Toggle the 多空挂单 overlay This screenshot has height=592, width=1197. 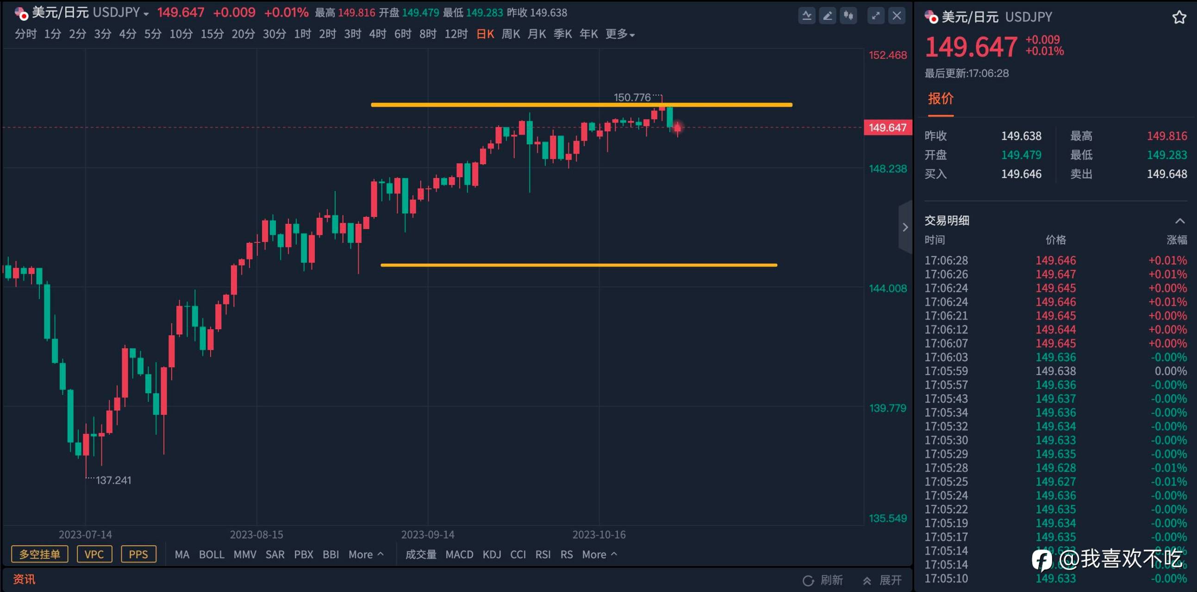[39, 555]
